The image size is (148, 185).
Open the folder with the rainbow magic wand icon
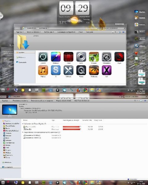click(56, 57)
